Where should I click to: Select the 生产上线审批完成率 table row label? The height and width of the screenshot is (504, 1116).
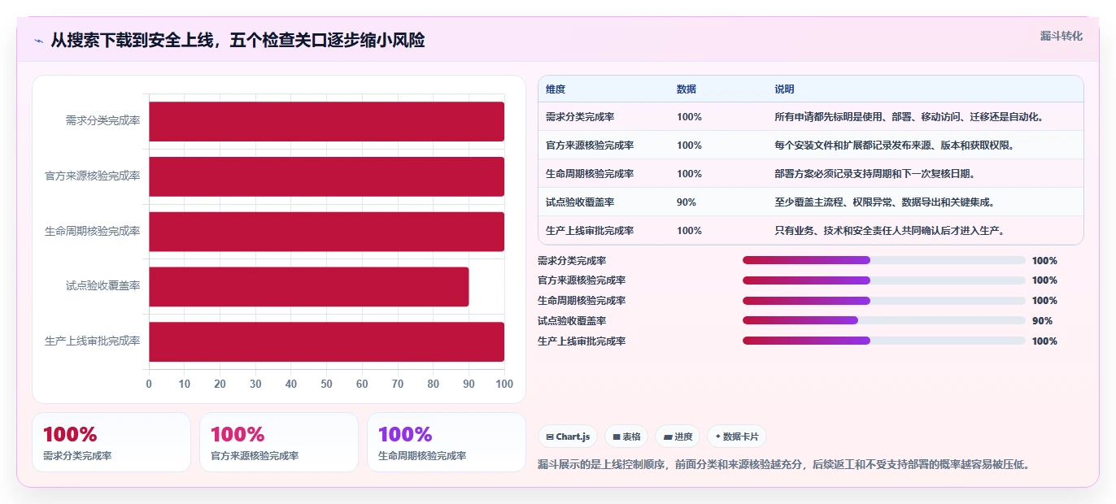[590, 231]
